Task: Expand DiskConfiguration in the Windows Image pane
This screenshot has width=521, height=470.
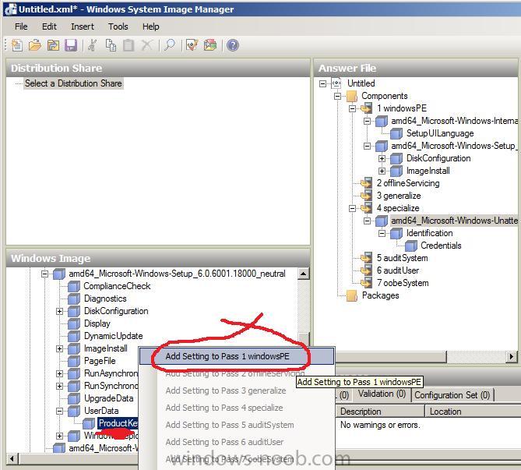Action: [x=59, y=311]
